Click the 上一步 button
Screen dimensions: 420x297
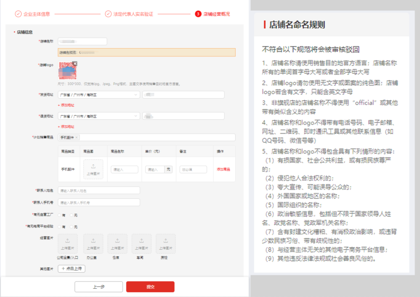[98, 287]
